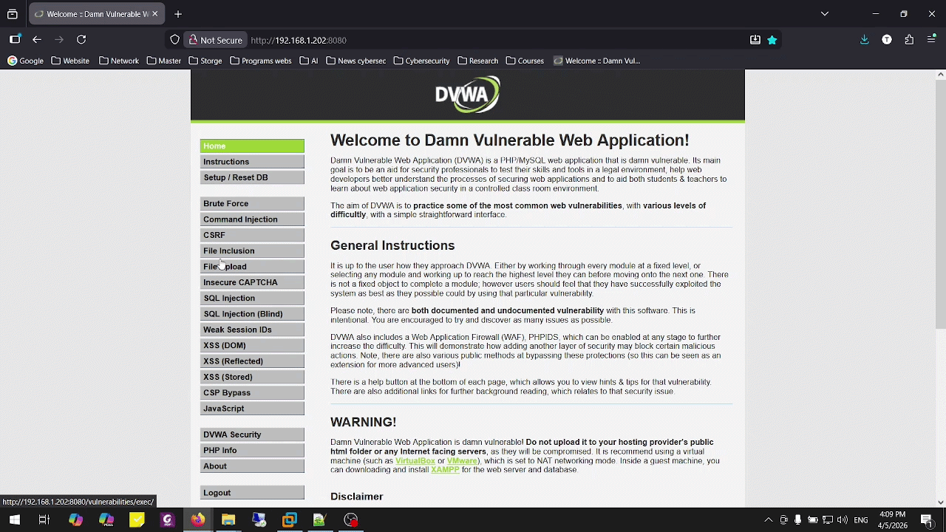
Task: Follow the VirtualBox link
Action: [415, 461]
